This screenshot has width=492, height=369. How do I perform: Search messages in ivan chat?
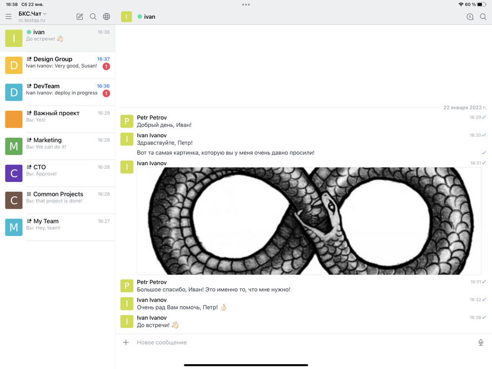(x=483, y=17)
